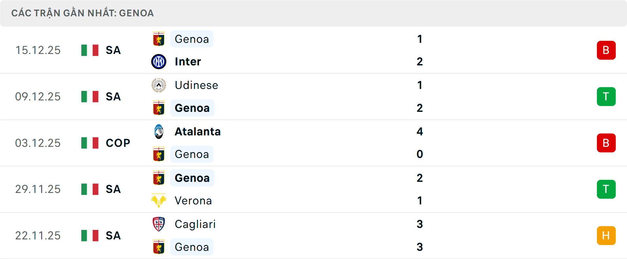
Task: Select the Inter Milan club logo
Action: pyautogui.click(x=159, y=61)
